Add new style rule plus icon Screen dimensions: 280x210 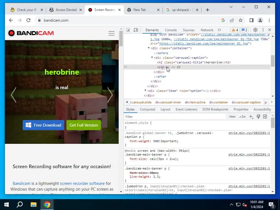coord(251,116)
